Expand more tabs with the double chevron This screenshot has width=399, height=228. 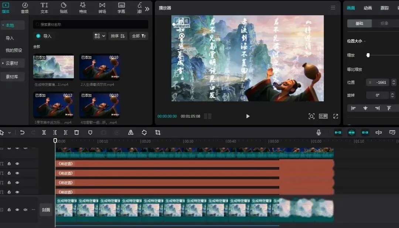click(x=147, y=9)
